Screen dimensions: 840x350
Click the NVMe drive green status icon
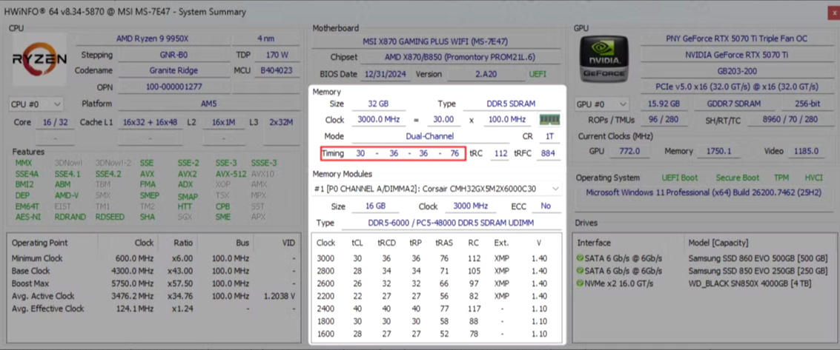pos(580,283)
